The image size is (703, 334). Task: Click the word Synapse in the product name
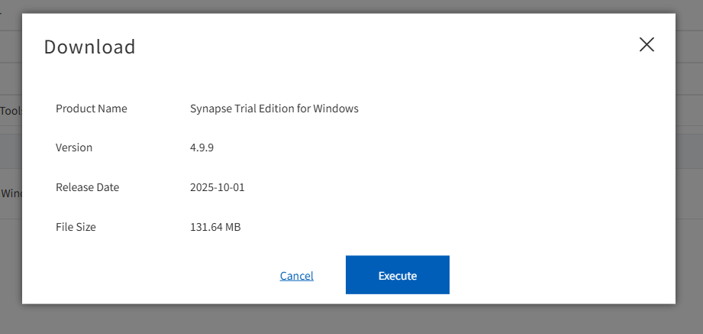(x=211, y=109)
